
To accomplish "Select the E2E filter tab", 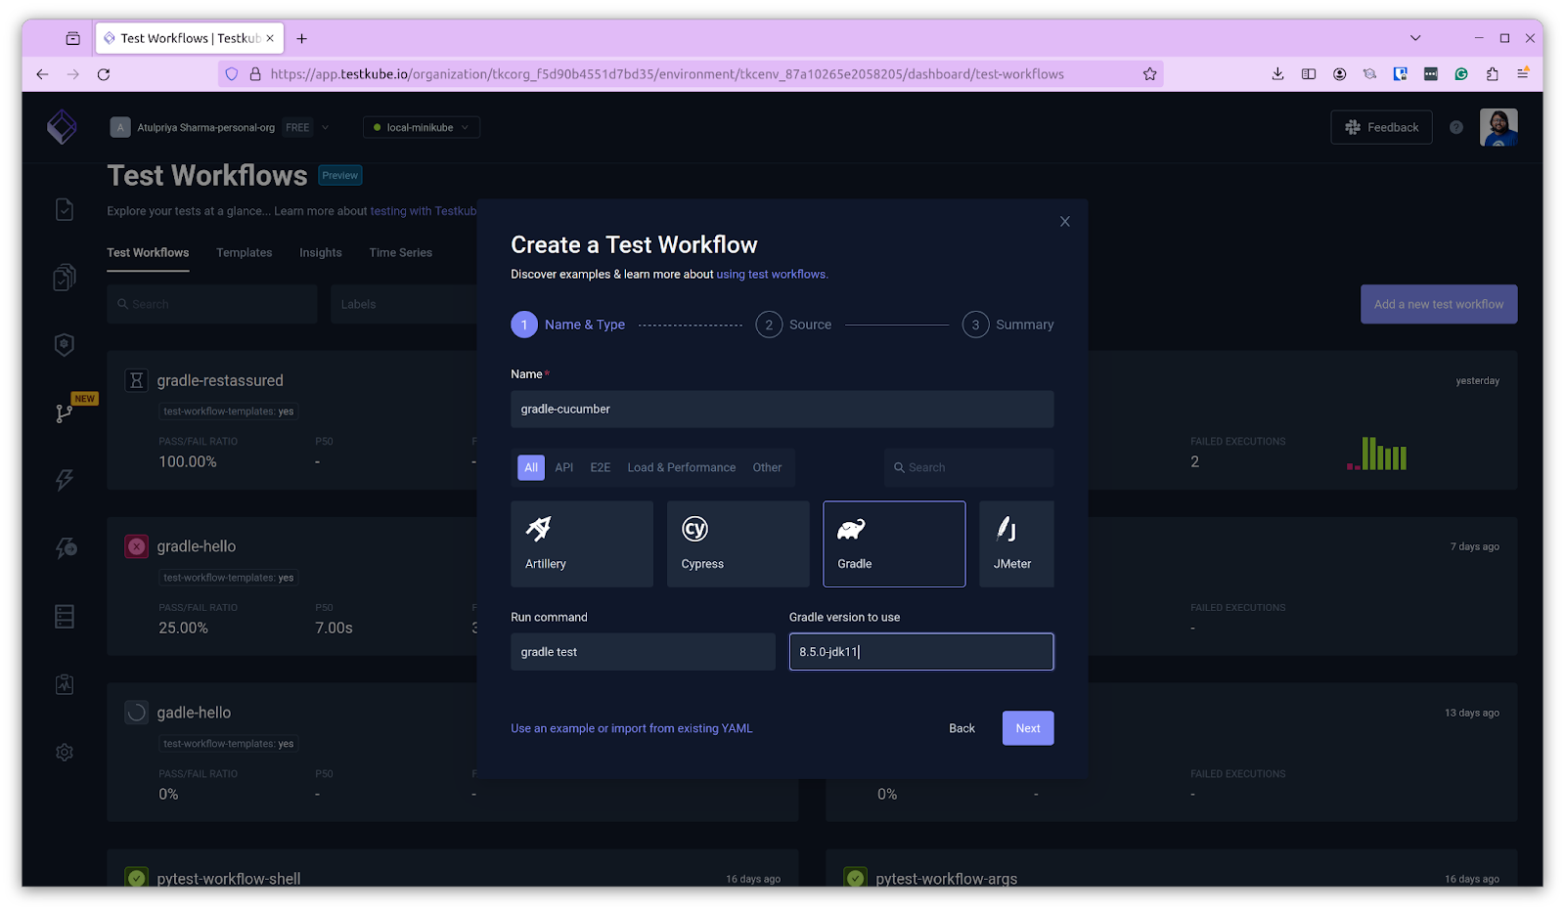I will coord(601,467).
